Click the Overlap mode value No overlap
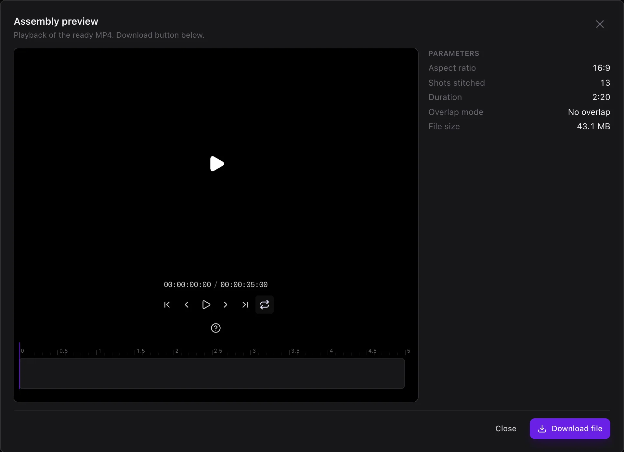Viewport: 624px width, 452px height. pyautogui.click(x=589, y=112)
